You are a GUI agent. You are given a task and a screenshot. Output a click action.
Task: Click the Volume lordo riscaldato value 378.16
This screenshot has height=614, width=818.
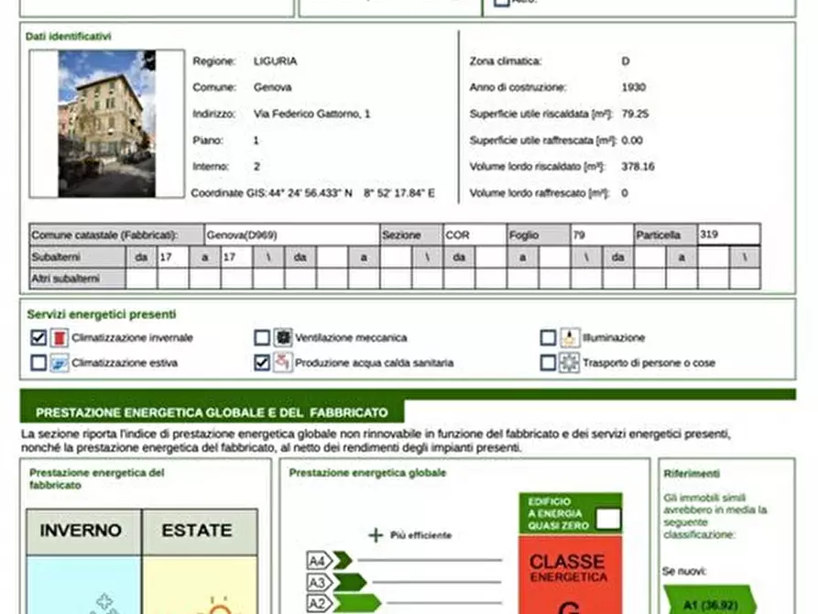pos(638,167)
